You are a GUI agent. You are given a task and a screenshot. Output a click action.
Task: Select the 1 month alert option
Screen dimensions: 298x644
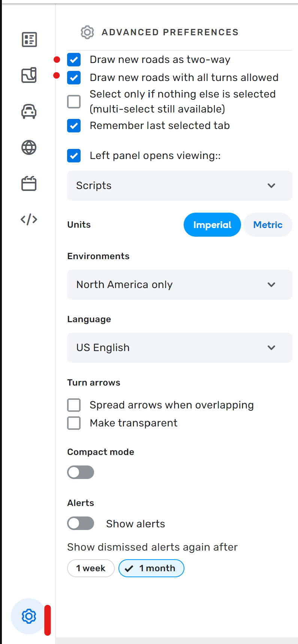point(151,568)
